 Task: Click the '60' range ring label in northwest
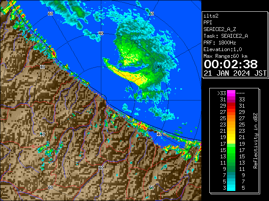pos(50,13)
